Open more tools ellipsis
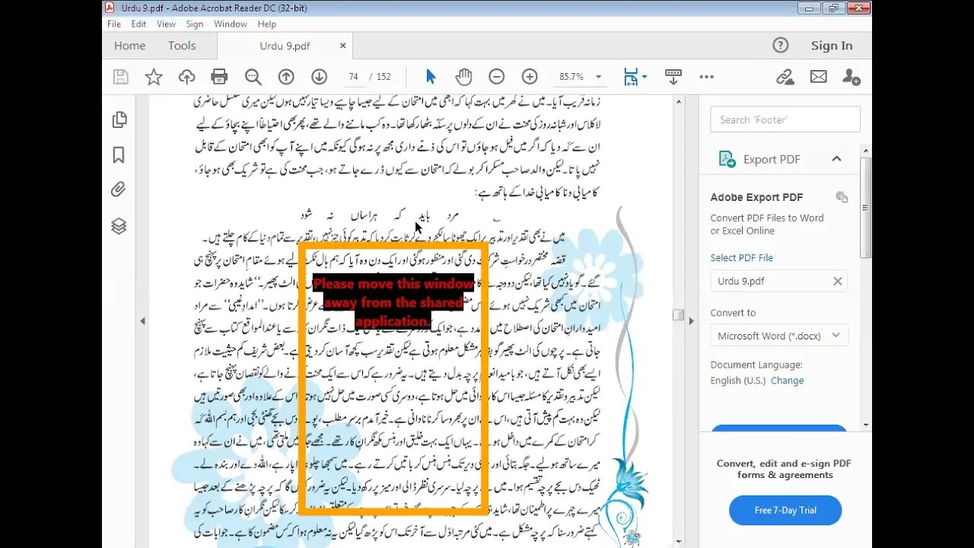This screenshot has height=548, width=974. pyautogui.click(x=706, y=77)
